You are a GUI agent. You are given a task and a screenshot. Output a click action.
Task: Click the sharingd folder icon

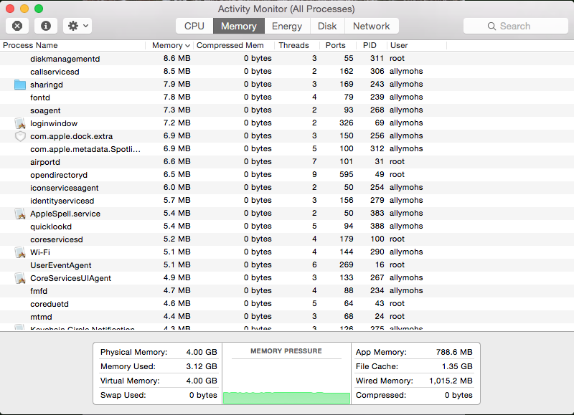tap(20, 85)
